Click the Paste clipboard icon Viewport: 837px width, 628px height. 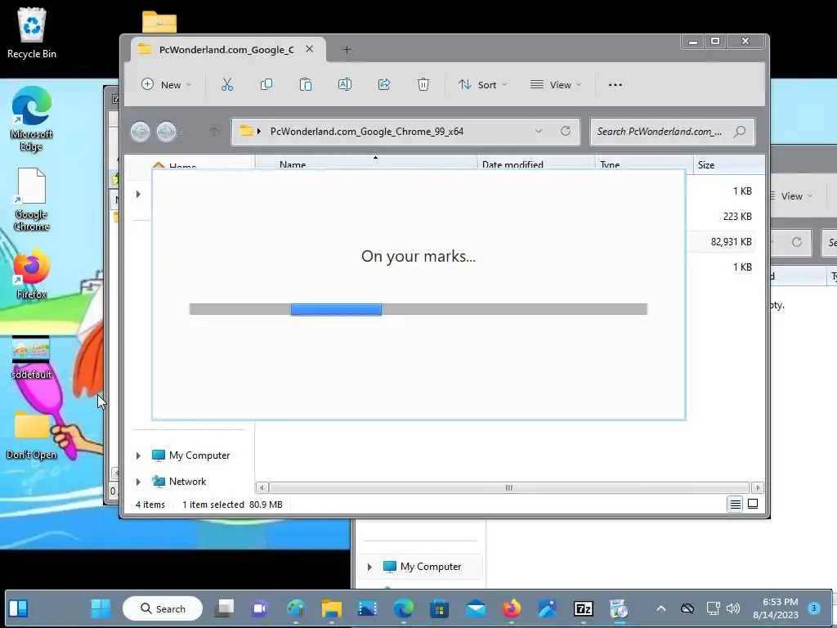point(306,84)
